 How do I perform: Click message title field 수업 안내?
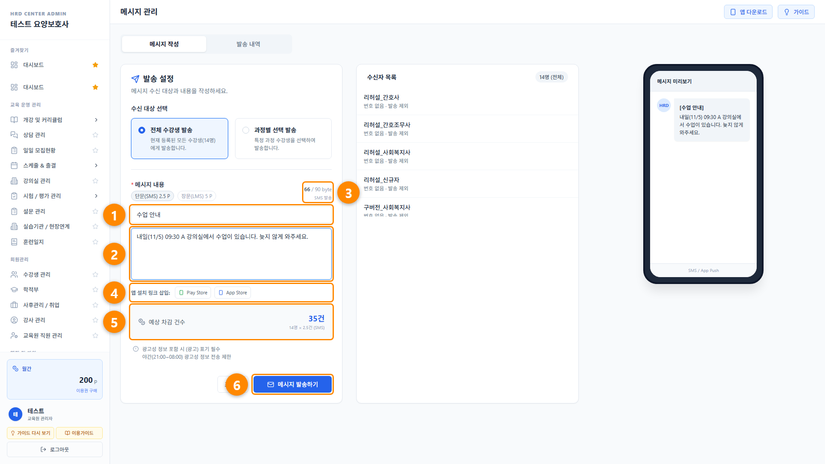coord(231,215)
